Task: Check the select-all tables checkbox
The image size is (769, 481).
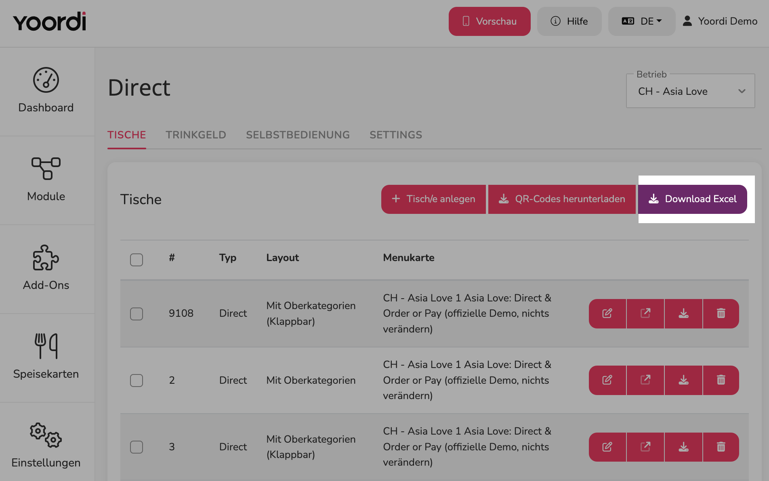Action: pos(137,259)
